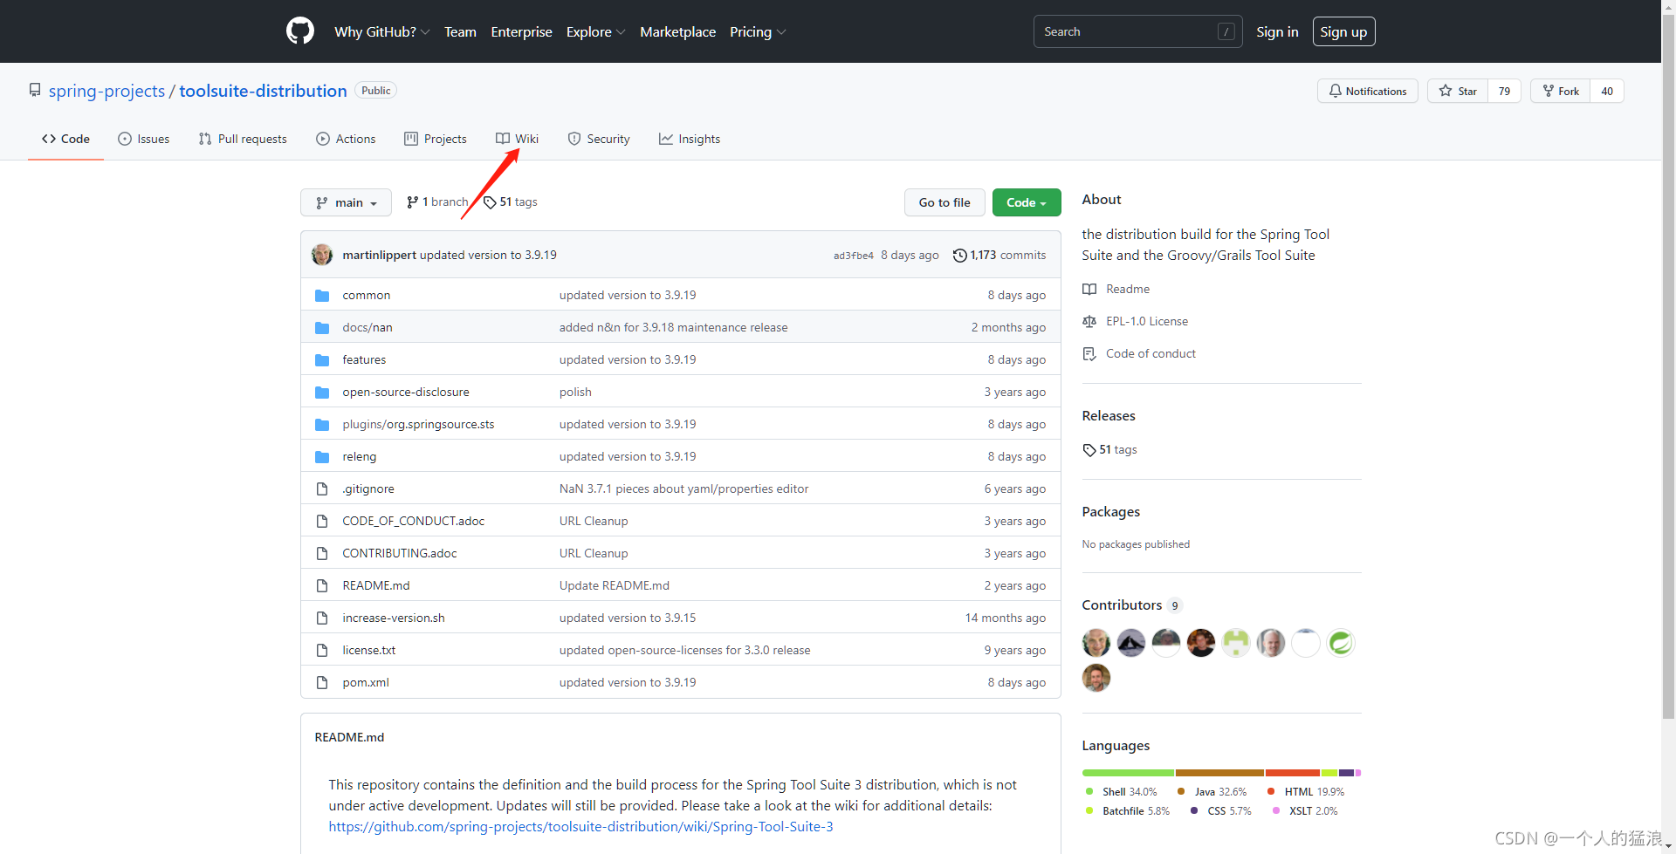This screenshot has width=1676, height=854.
Task: Open commit hash ad3fbe4
Action: point(854,256)
